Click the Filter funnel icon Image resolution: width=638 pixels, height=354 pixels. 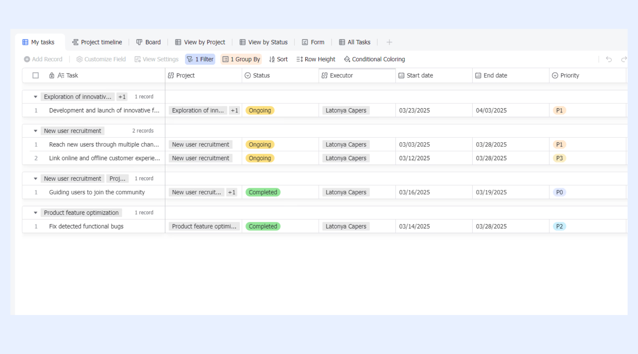click(x=190, y=59)
